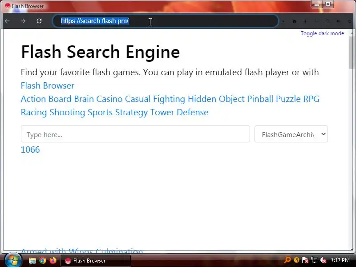This screenshot has height=267, width=356.
Task: Open the network tray icon
Action: pyautogui.click(x=314, y=260)
